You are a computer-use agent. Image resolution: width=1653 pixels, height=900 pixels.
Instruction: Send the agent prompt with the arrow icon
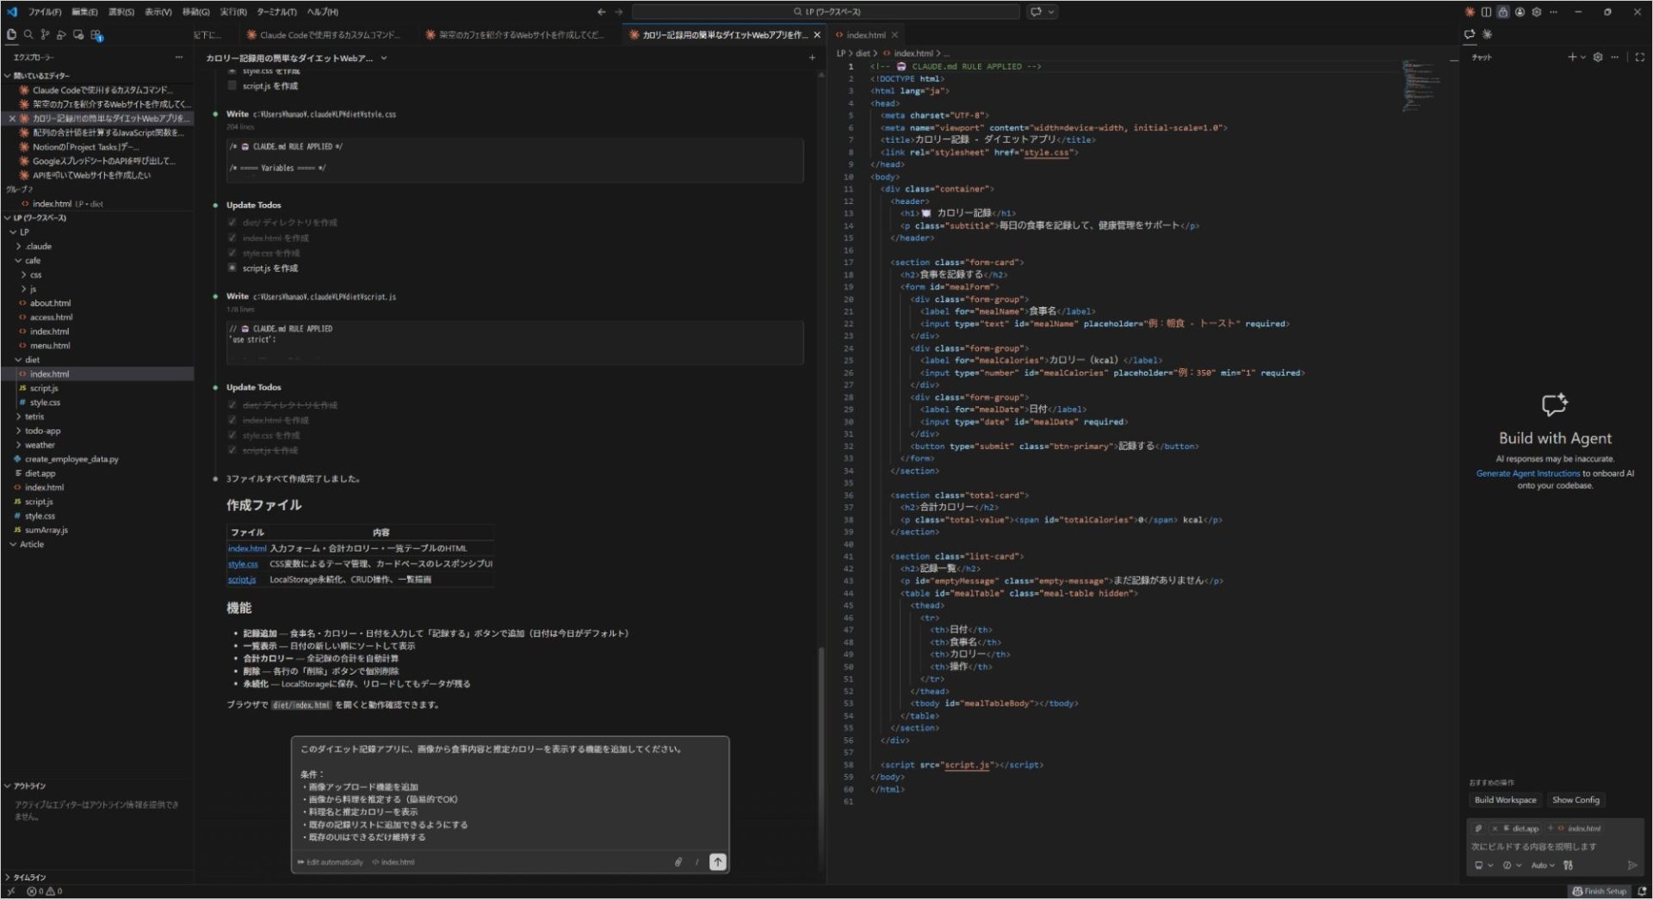click(717, 861)
